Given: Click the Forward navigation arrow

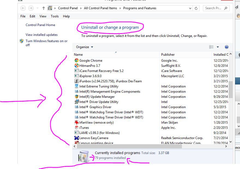Looking at the screenshot, I should tap(31, 8).
